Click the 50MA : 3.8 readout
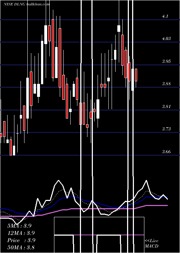The height and width of the screenshot is (253, 180). (21, 247)
